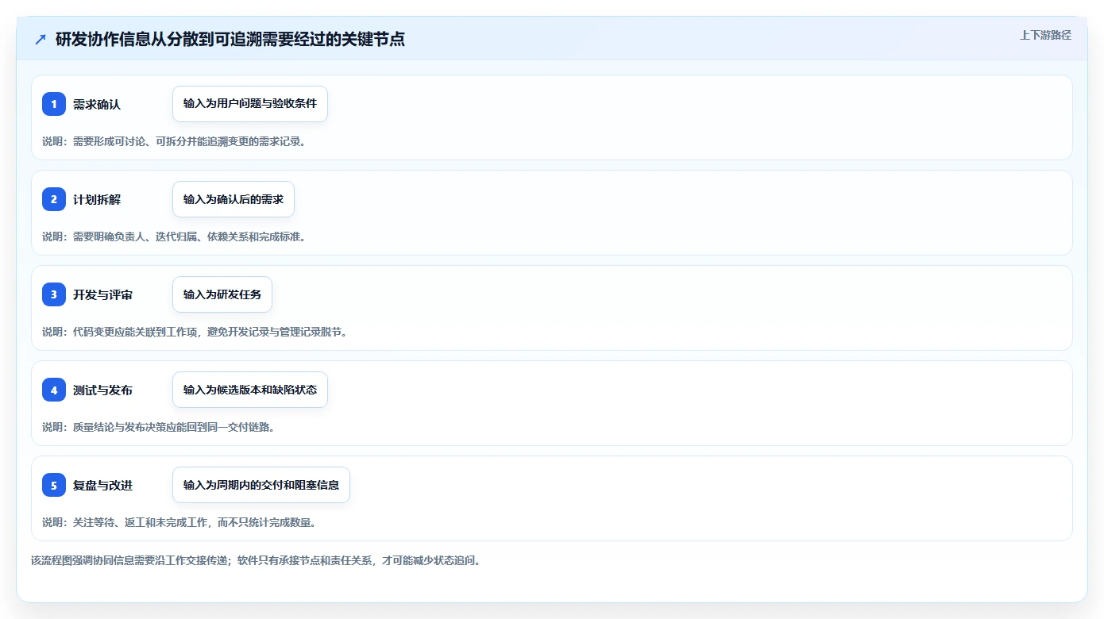The image size is (1104, 619).
Task: Click the heading 研发协作信息从分散到可追溯需要经过的关键节点
Action: click(230, 40)
